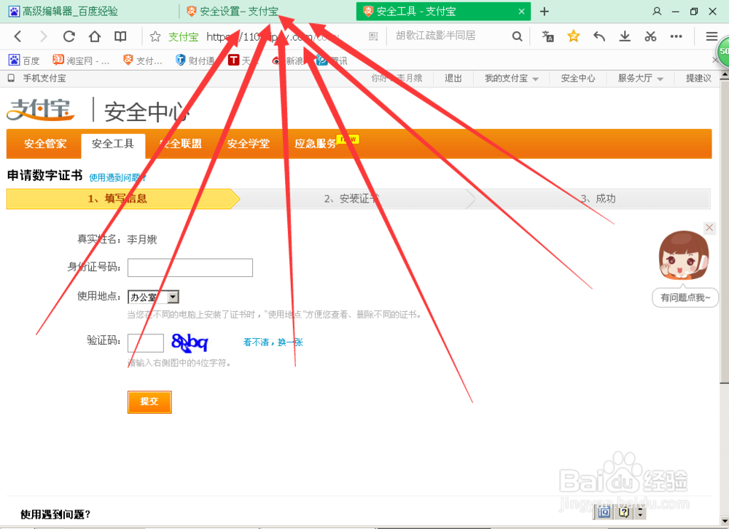Screen dimensions: 729x529
Task: Click the 退出 logout link
Action: (453, 78)
